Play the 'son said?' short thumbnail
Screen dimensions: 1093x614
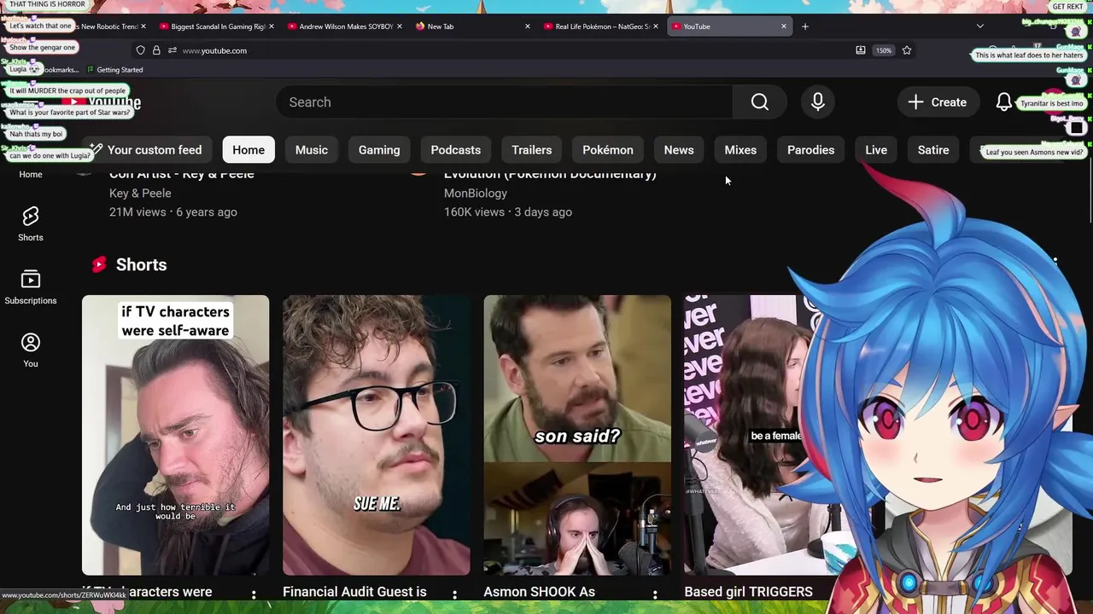point(577,435)
